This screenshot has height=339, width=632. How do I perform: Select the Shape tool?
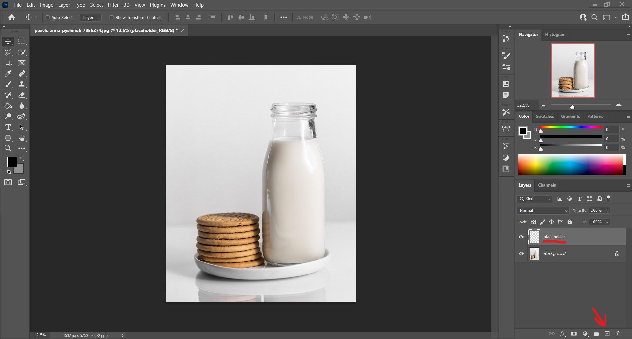pos(8,138)
